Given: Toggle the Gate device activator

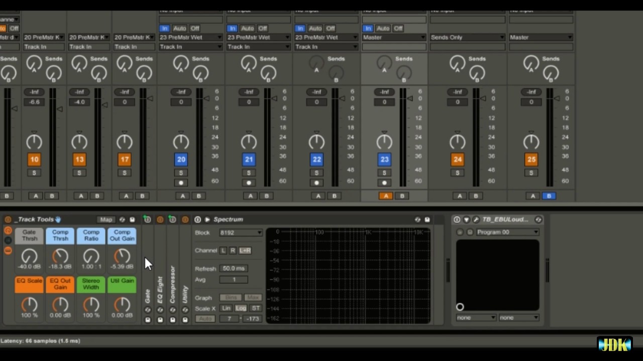Looking at the screenshot, I should click(147, 220).
